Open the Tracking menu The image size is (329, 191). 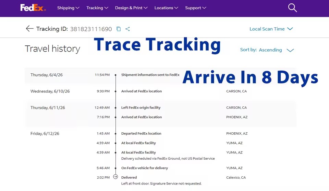tap(97, 8)
